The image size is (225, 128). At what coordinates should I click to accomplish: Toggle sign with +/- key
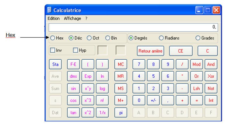pos(153,100)
